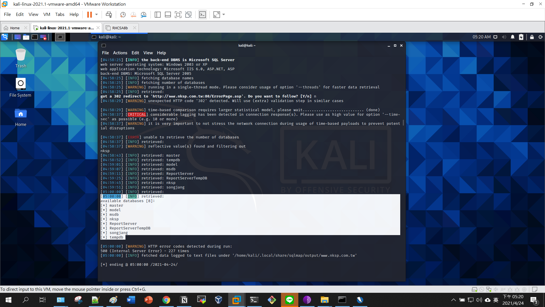Open VMware Tabs menu
545x307 pixels.
click(60, 14)
